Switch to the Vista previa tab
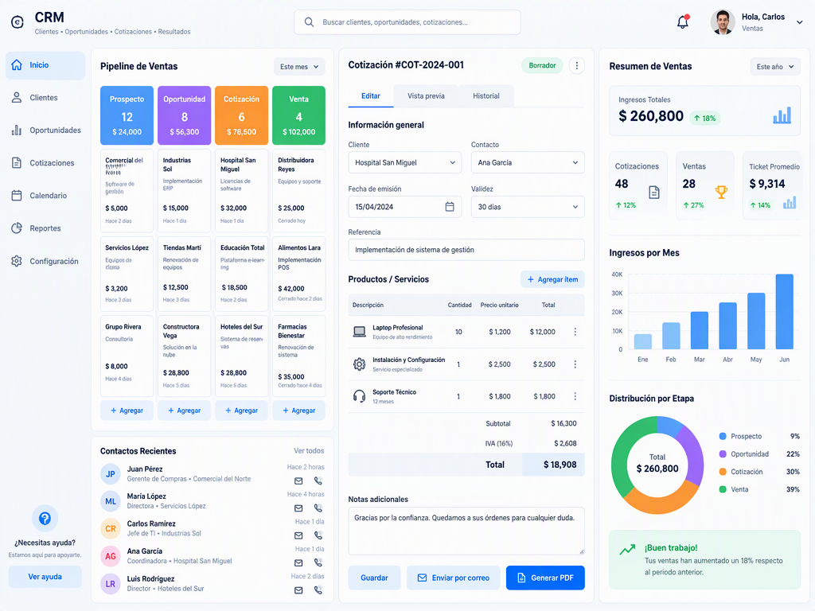Viewport: 815px width, 611px height. tap(426, 96)
